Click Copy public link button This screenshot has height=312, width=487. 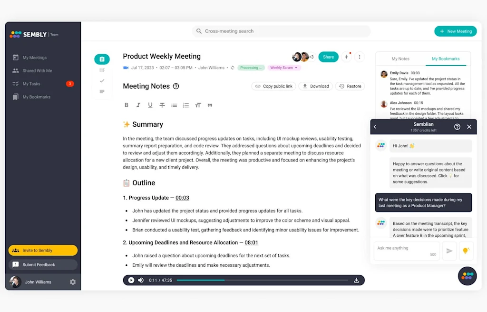(x=273, y=86)
